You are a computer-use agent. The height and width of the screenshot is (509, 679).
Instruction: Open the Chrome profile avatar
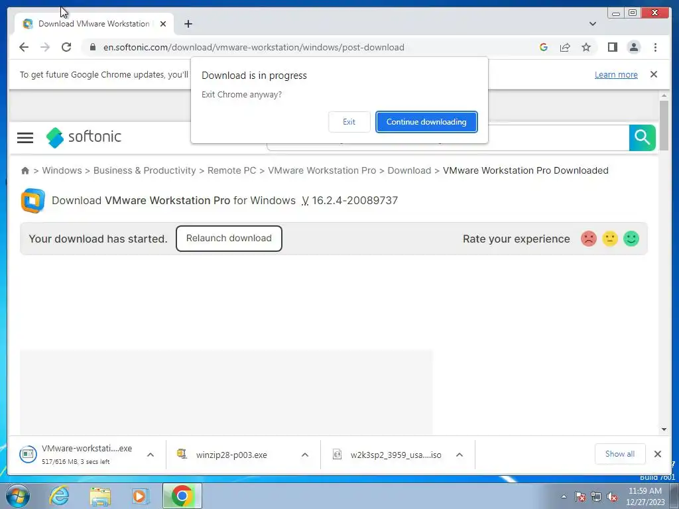point(633,47)
